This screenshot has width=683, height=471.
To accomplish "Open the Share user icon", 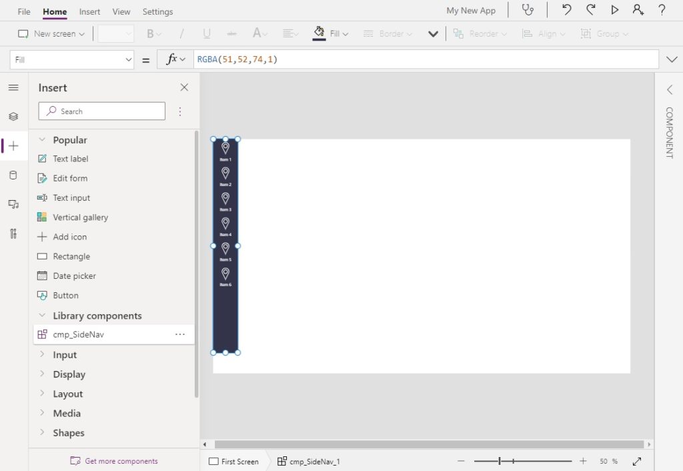I will [x=638, y=9].
